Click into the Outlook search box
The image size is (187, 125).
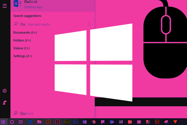[x=53, y=113]
